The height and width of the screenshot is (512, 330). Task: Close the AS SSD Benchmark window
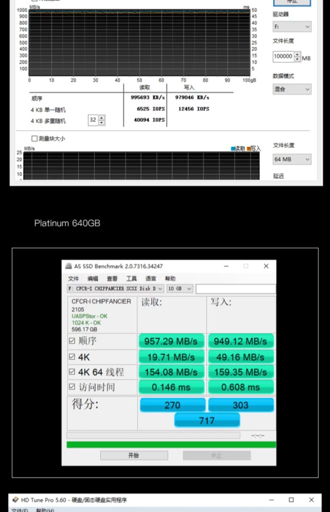pos(266,266)
